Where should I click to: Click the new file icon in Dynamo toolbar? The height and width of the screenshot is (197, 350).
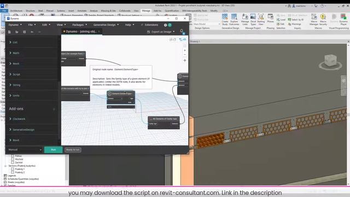(9, 32)
